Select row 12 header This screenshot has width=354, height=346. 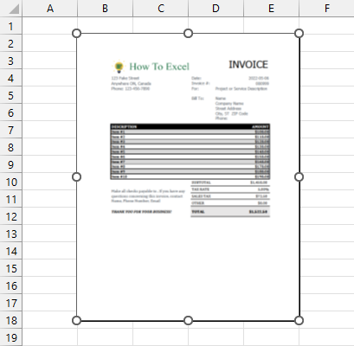click(11, 216)
